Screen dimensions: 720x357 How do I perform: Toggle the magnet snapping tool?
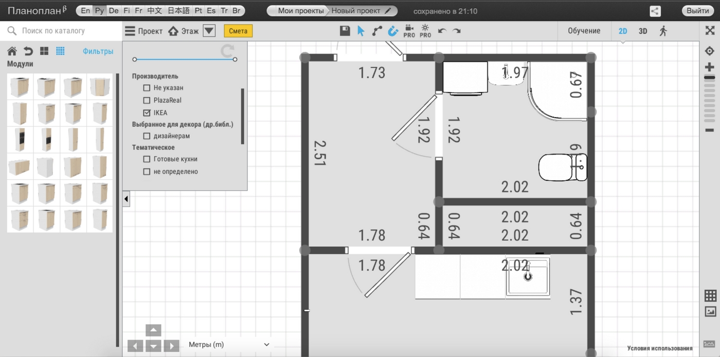point(393,31)
